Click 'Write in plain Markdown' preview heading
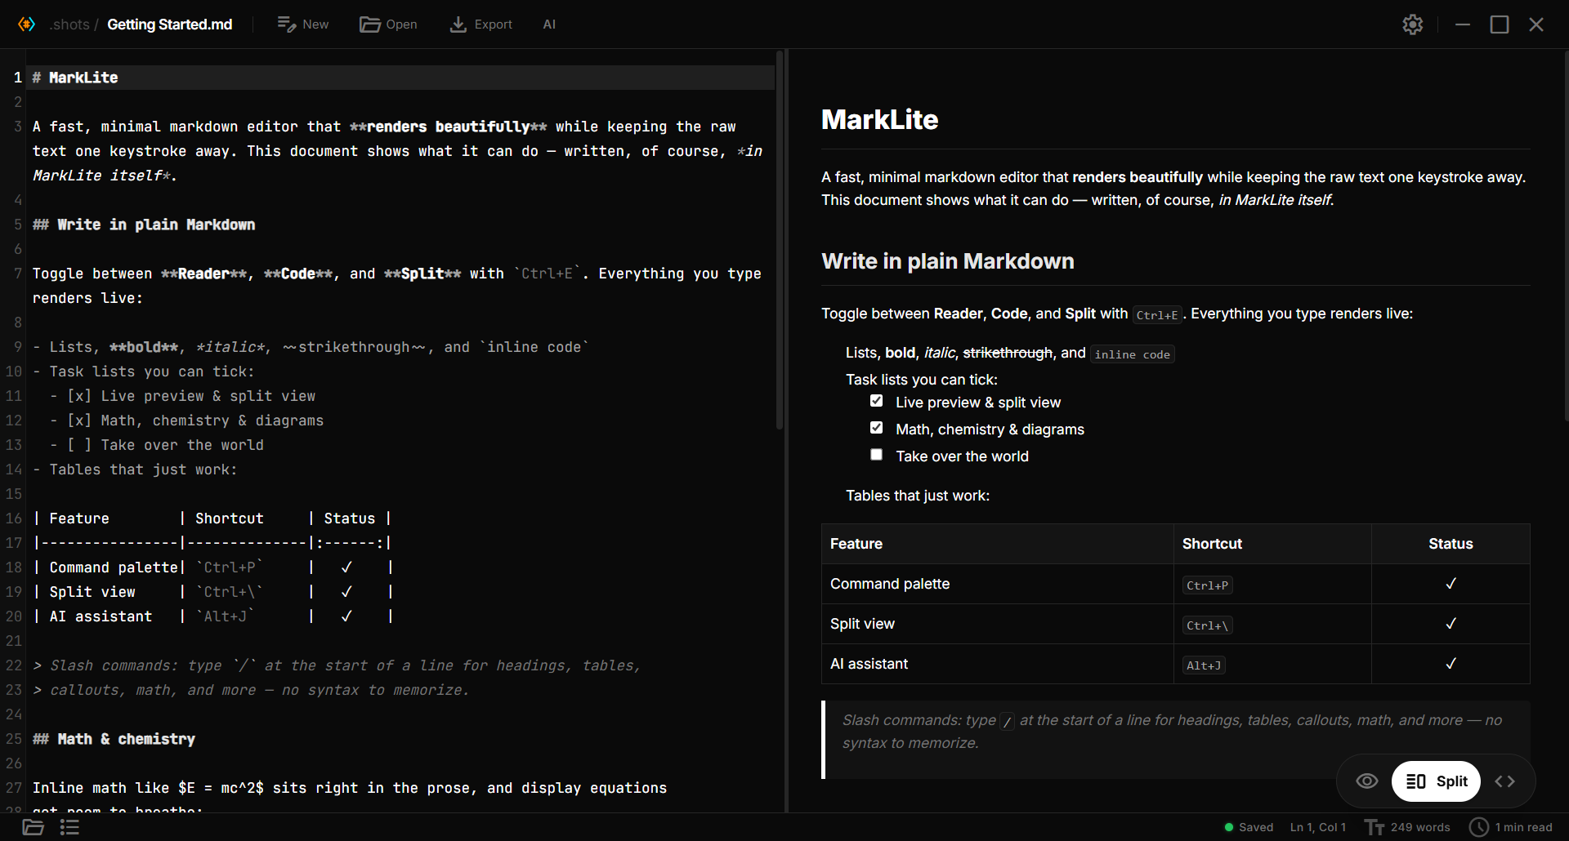 tap(948, 261)
